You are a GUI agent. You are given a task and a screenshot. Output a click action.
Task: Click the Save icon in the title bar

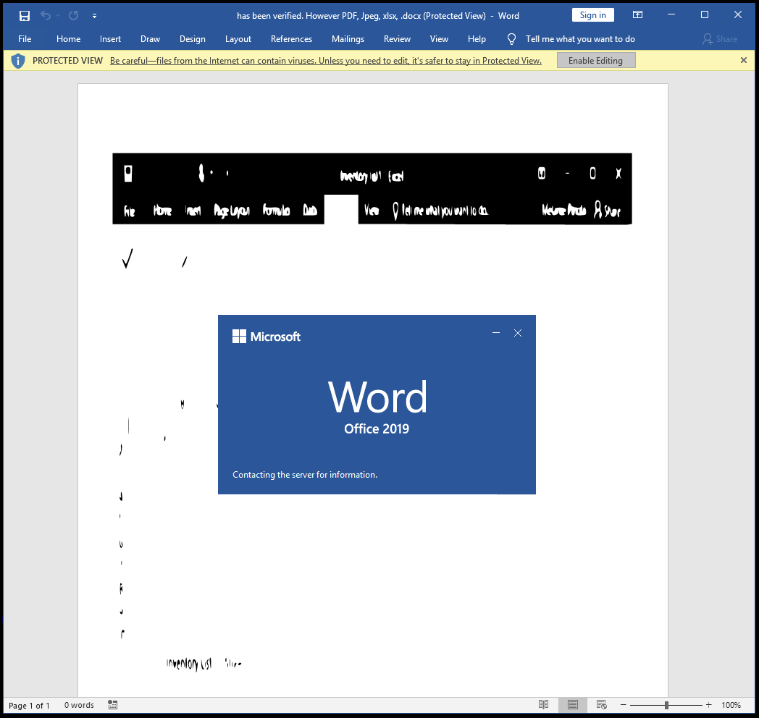point(24,16)
